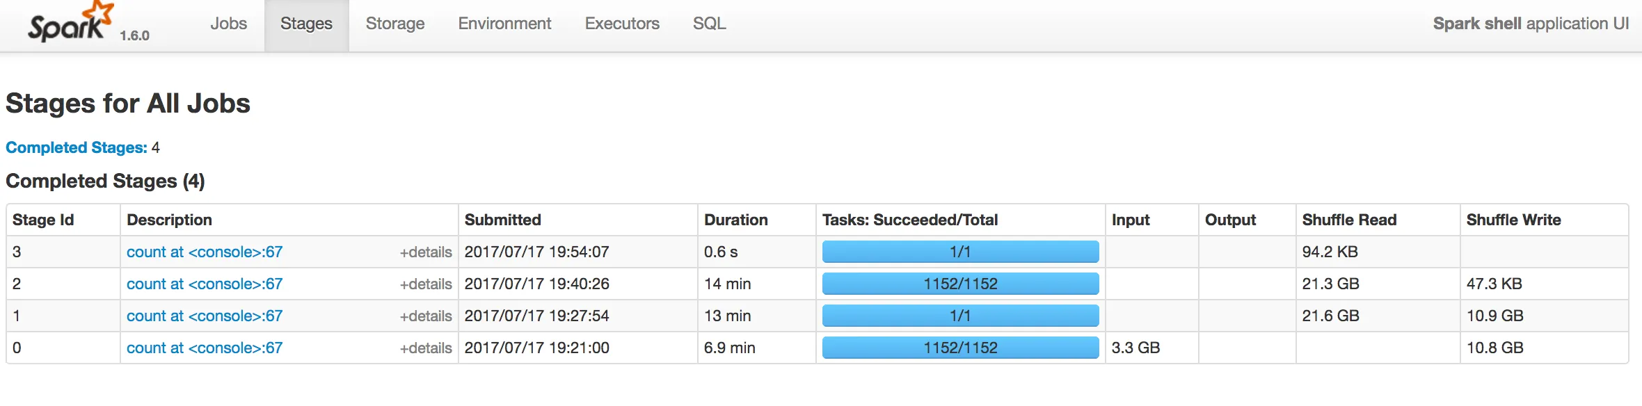1642x406 pixels.
Task: Open stage 0 count at console link
Action: (205, 348)
